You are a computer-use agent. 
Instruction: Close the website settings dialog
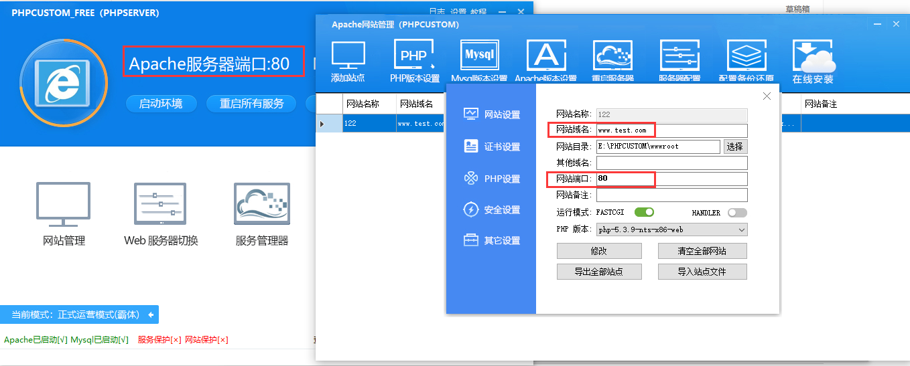(767, 96)
